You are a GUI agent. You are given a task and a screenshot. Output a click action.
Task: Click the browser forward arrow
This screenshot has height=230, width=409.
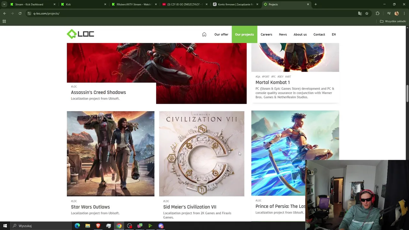(12, 13)
